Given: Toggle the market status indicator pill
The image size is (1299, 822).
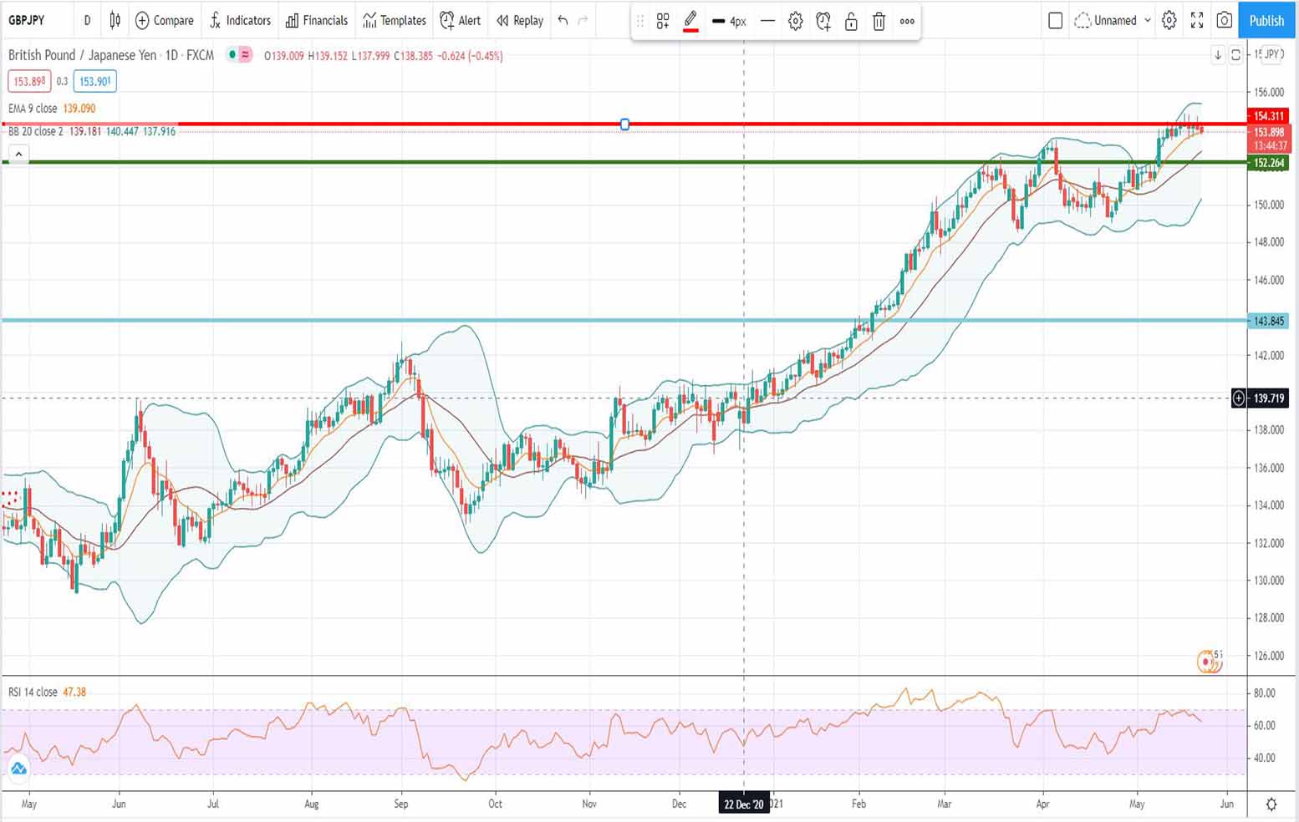Looking at the screenshot, I should point(239,55).
